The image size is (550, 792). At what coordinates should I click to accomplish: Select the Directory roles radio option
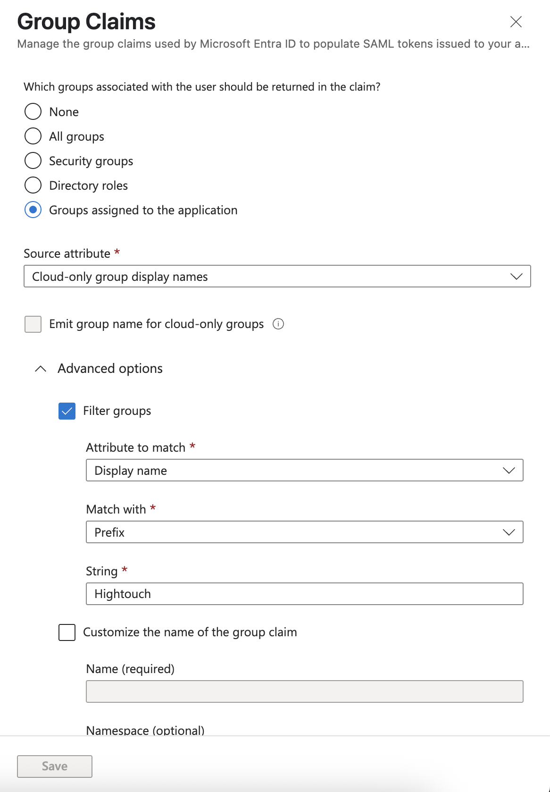pyautogui.click(x=33, y=185)
